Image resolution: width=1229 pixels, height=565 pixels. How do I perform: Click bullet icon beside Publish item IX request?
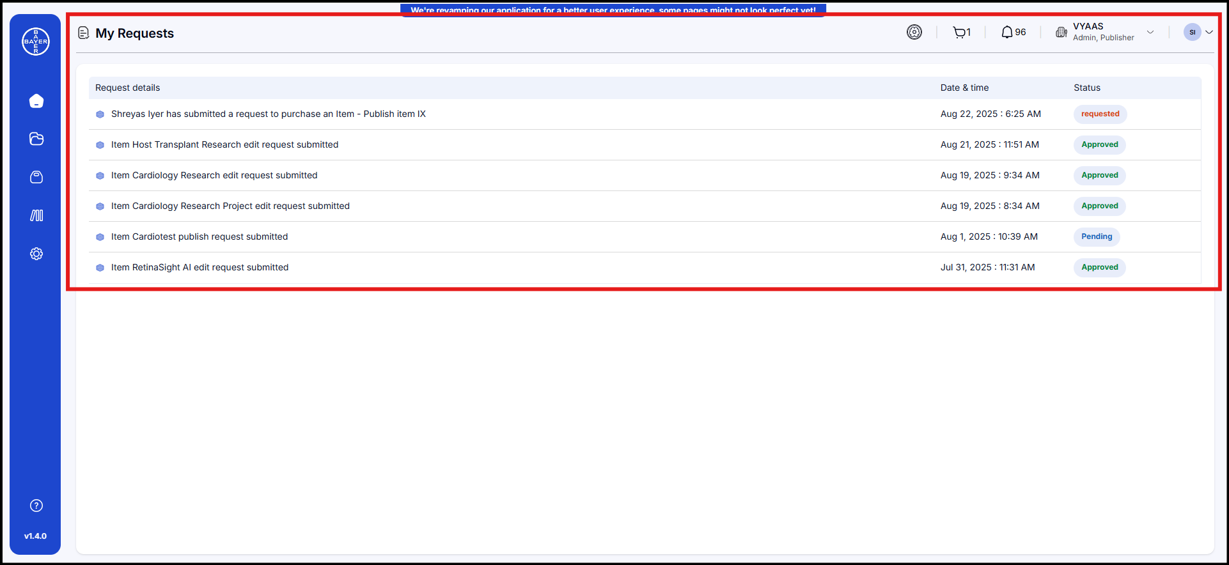pos(100,114)
